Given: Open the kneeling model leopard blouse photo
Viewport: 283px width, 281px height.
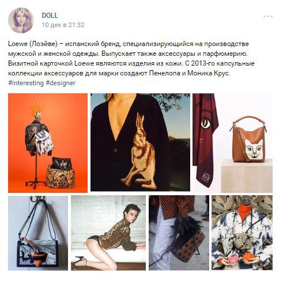Looking at the screenshot, I should [108, 233].
